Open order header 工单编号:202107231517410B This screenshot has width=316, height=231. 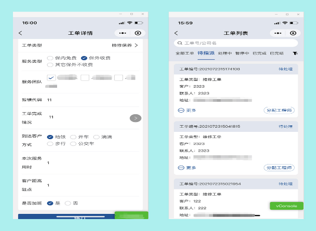tap(236, 69)
